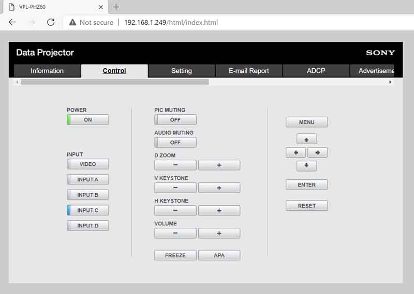This screenshot has height=294, width=414.
Task: Go back in the browser
Action: (12, 22)
